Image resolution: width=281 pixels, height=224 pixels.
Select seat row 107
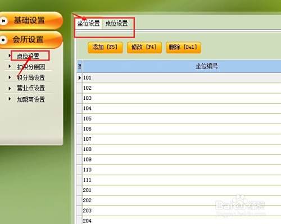point(179,139)
